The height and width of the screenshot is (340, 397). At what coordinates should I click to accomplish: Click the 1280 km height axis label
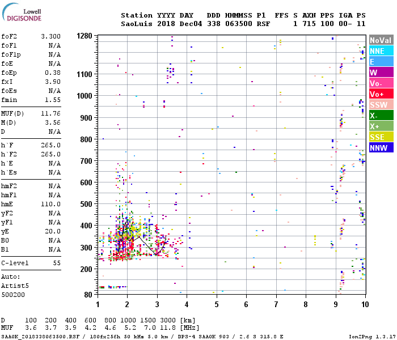85,36
